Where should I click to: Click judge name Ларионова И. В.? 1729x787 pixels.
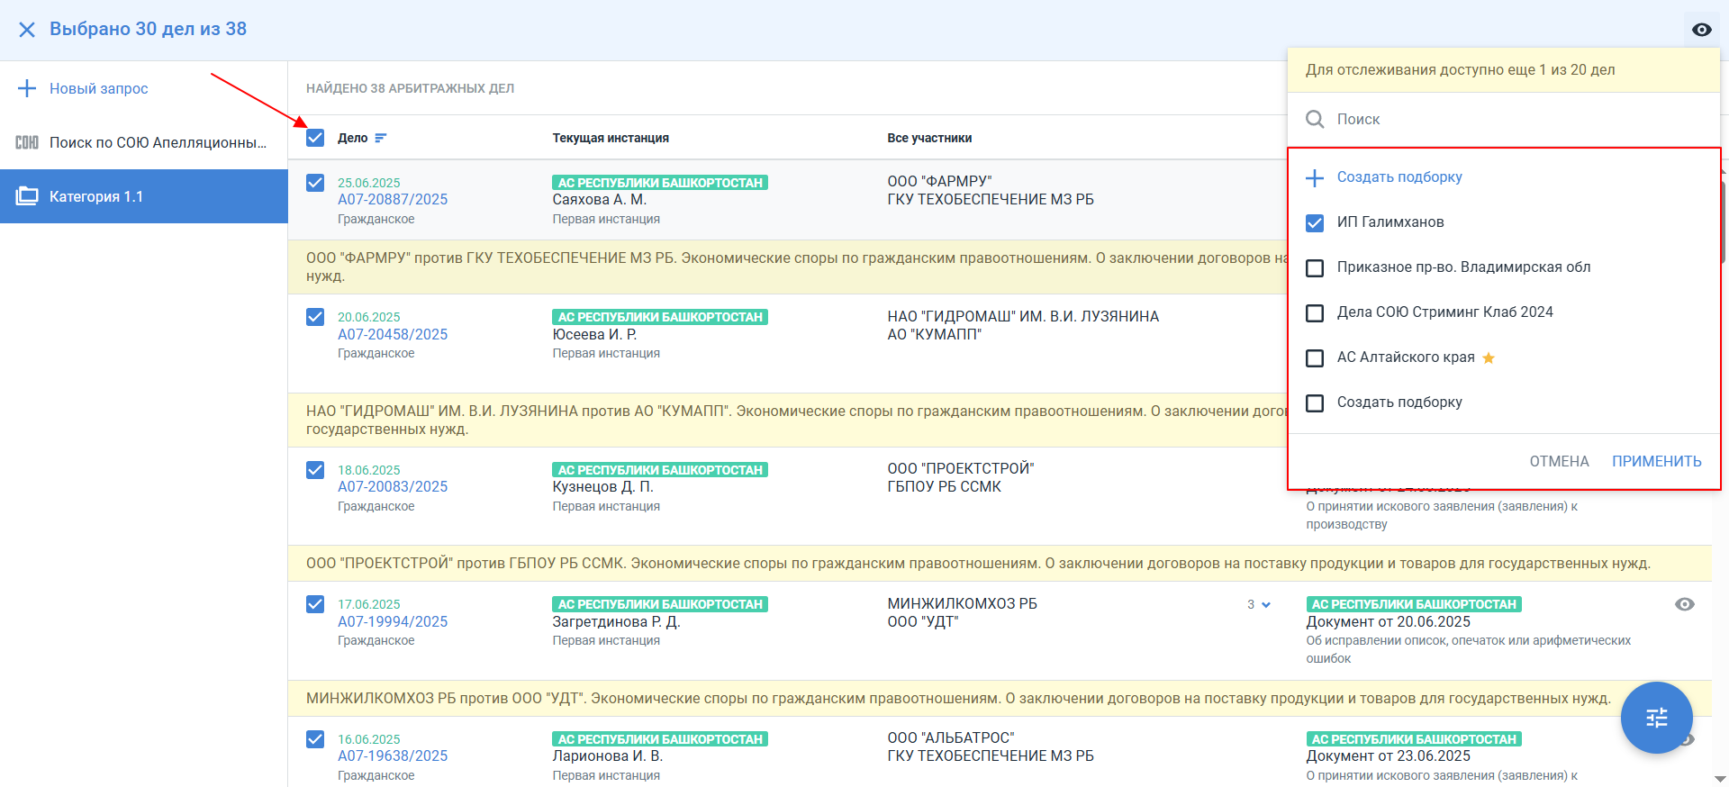click(607, 756)
